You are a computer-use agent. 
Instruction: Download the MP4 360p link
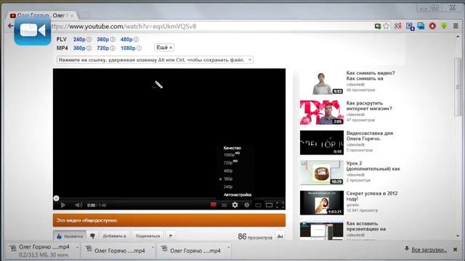click(x=79, y=48)
